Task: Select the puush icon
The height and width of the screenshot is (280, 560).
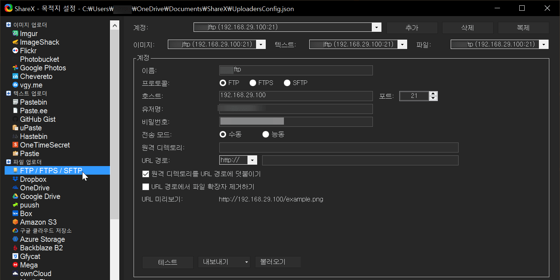Action: pos(15,205)
